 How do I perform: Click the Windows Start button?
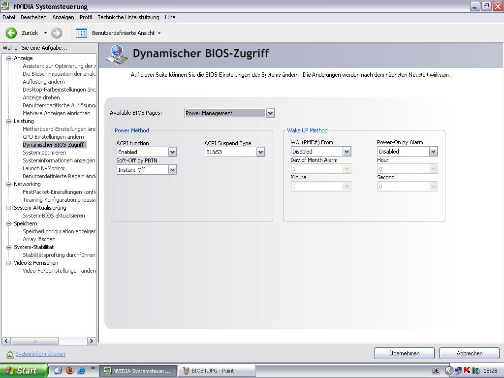click(24, 371)
